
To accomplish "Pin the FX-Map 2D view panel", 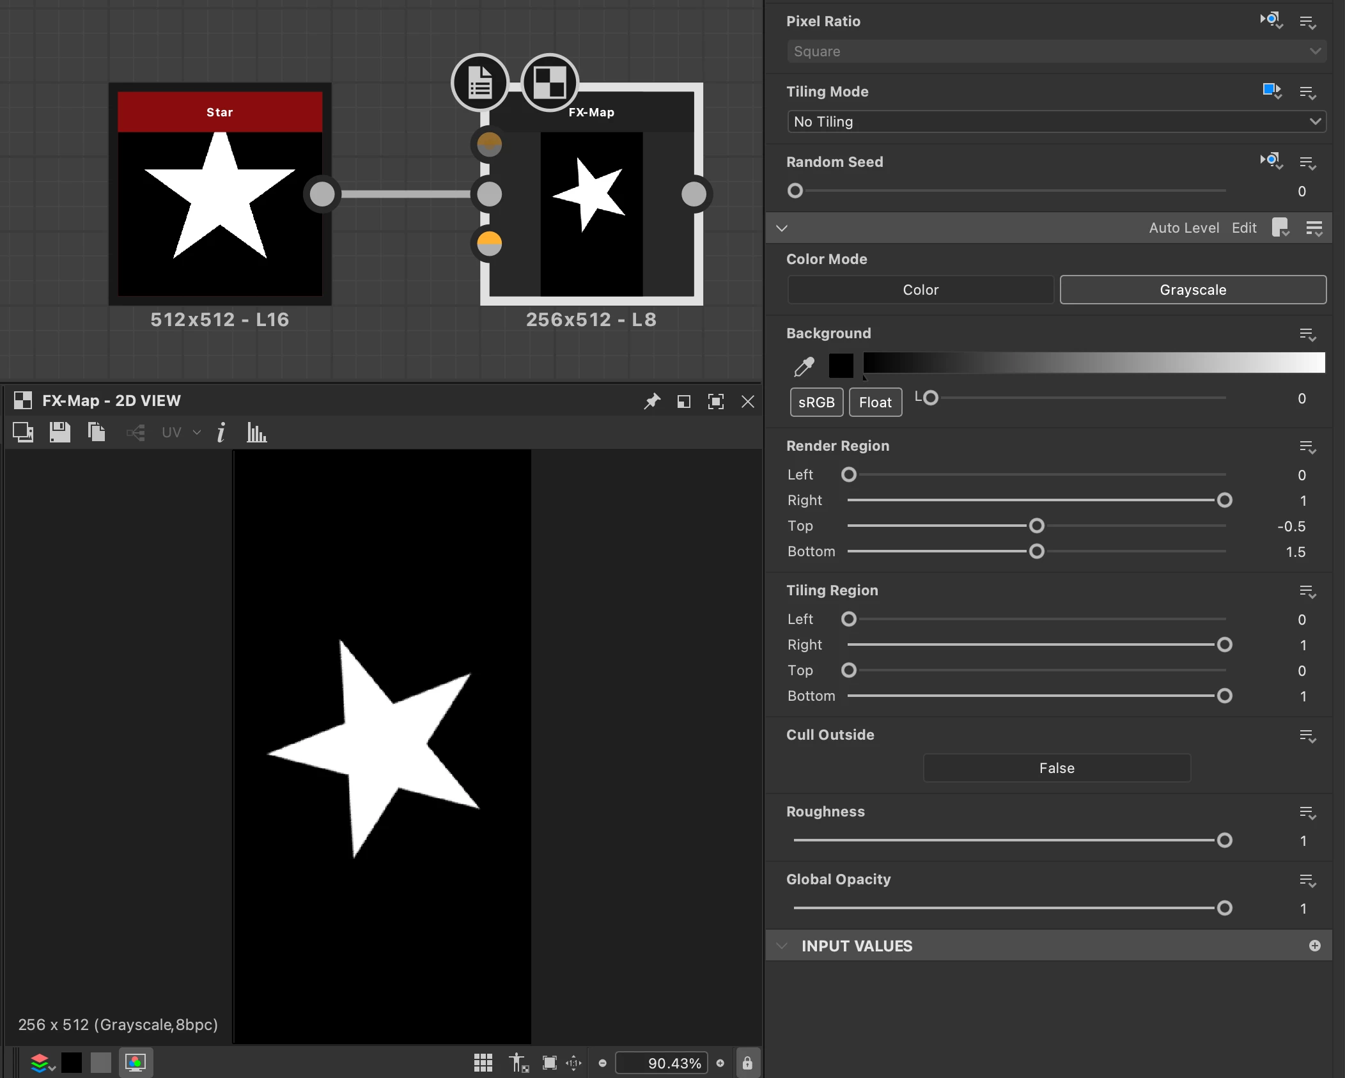I will pos(651,402).
